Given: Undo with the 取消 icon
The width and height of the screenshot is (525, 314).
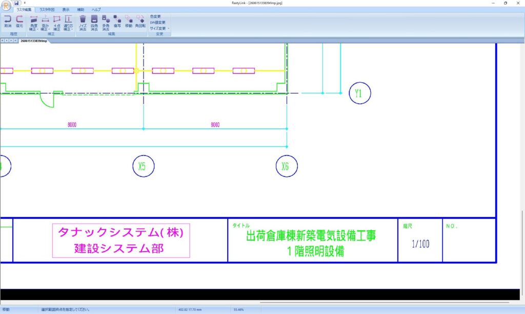Looking at the screenshot, I should point(8,21).
